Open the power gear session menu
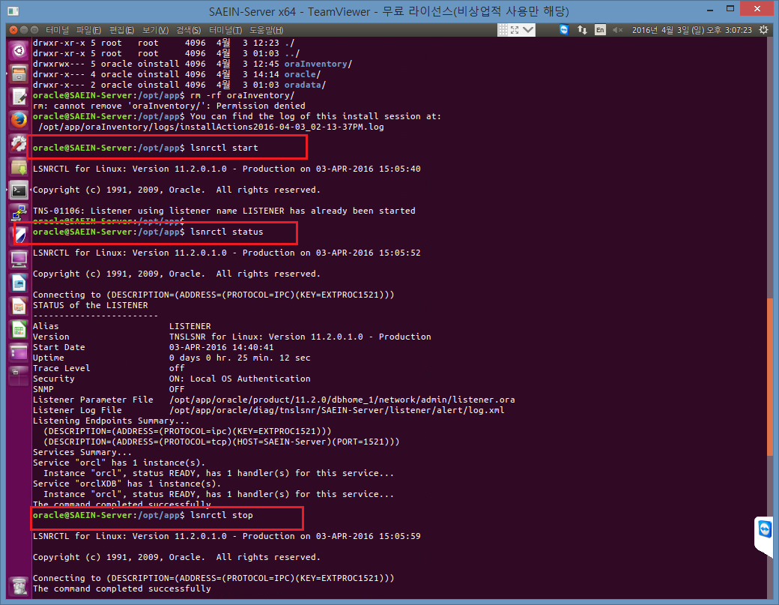 (x=763, y=30)
